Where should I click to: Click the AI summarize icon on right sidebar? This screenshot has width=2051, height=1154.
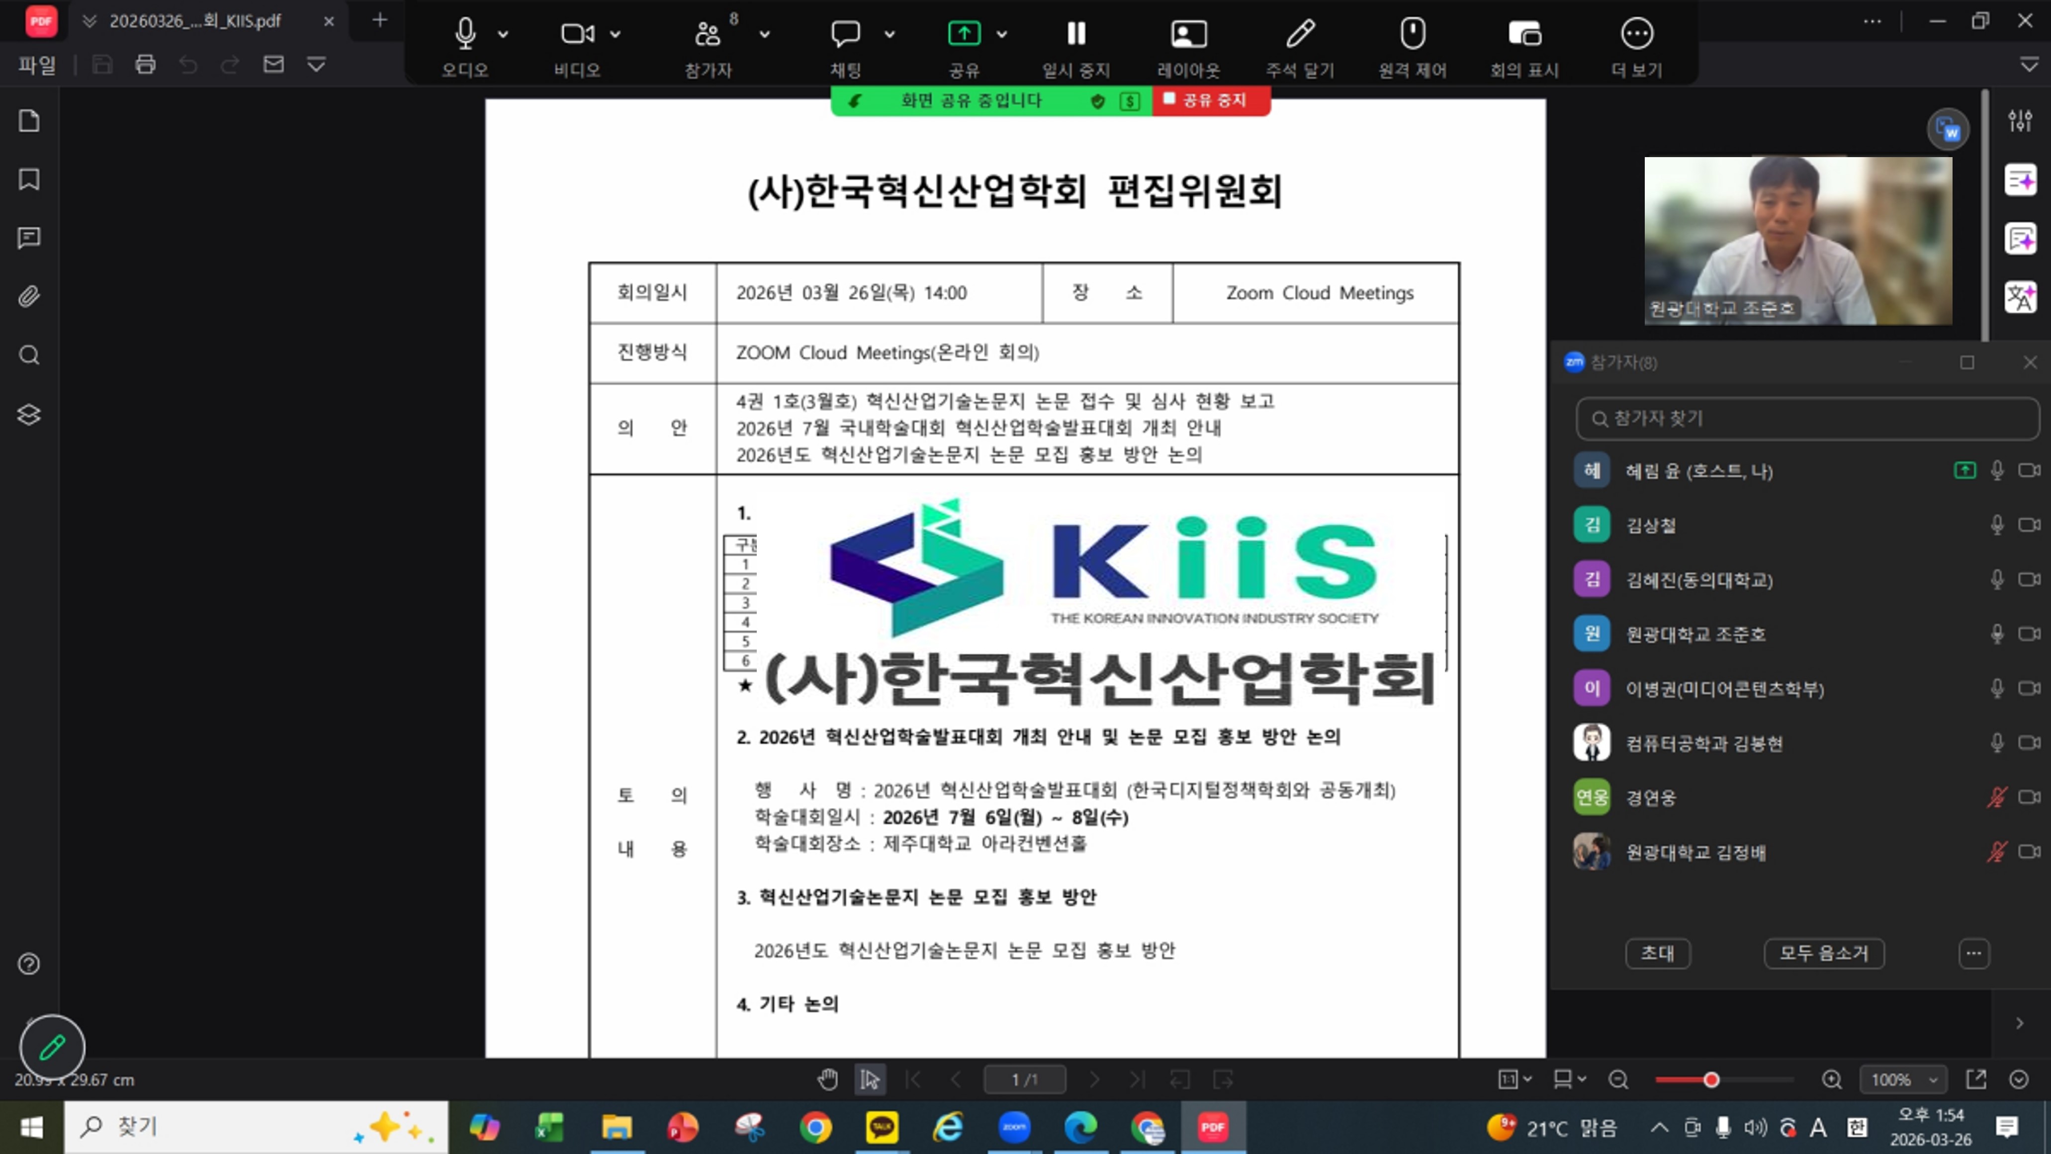pyautogui.click(x=2020, y=180)
